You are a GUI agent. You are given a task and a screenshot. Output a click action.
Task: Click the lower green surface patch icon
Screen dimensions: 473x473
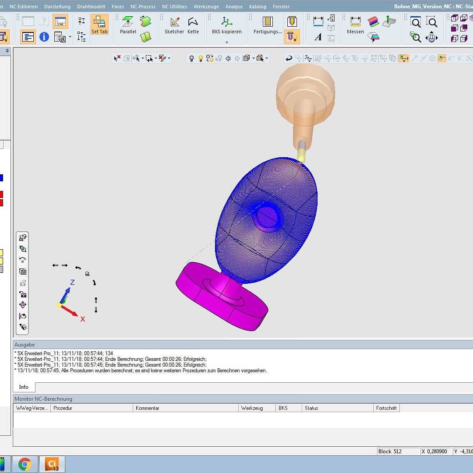pos(145,37)
